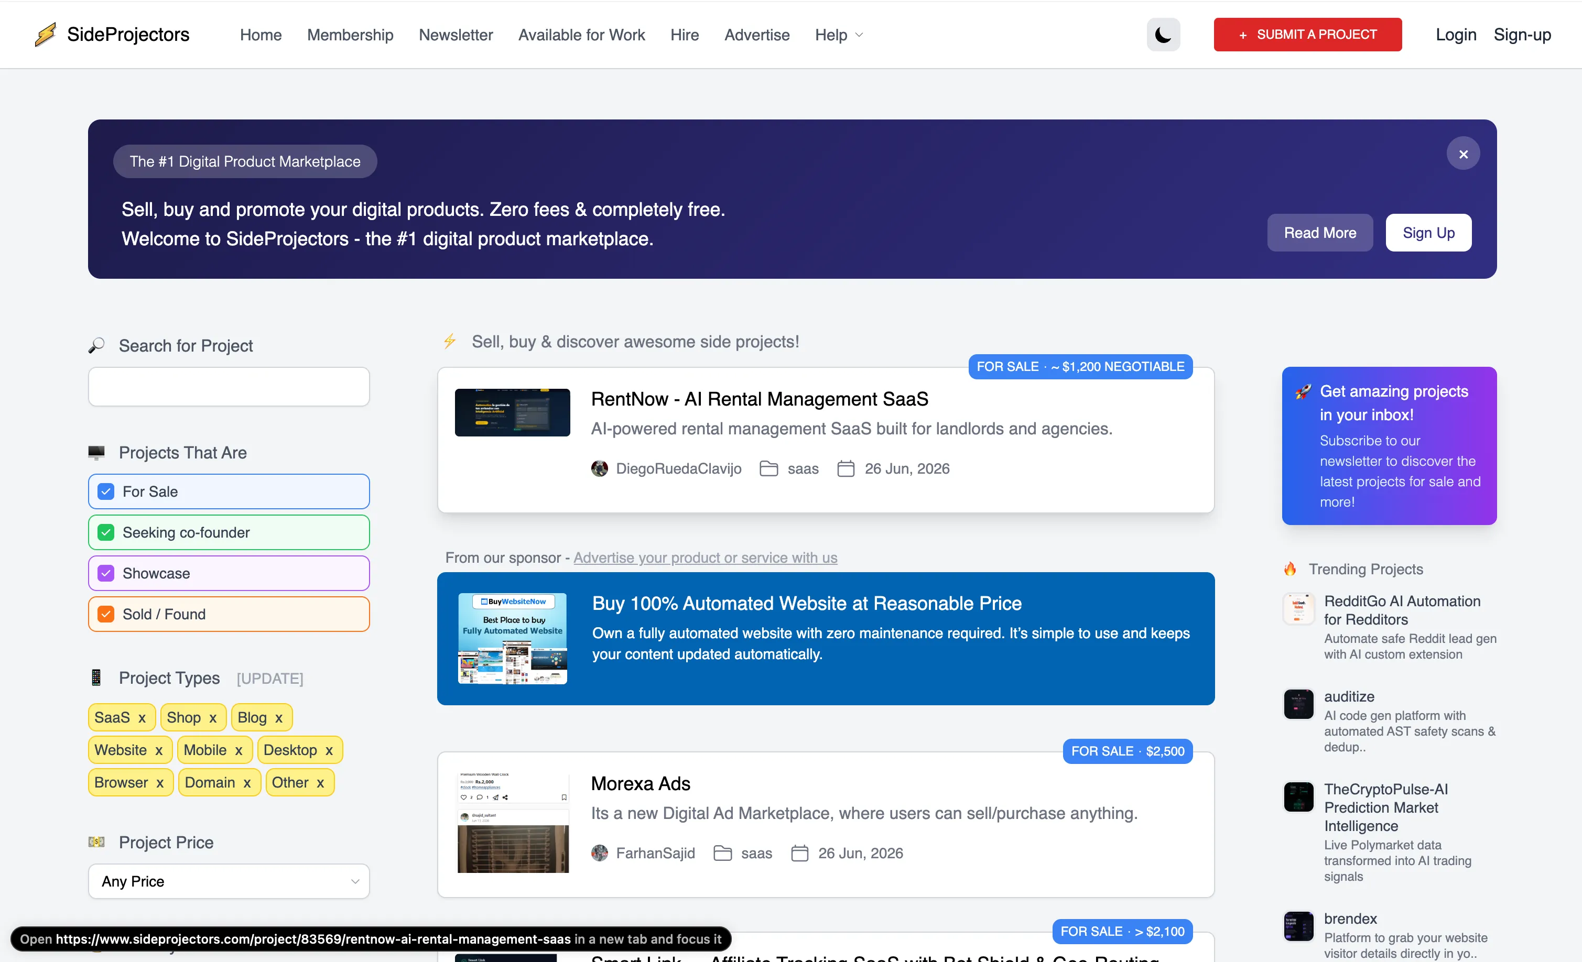This screenshot has height=962, width=1582.
Task: Expand the Help menu
Action: pos(839,35)
